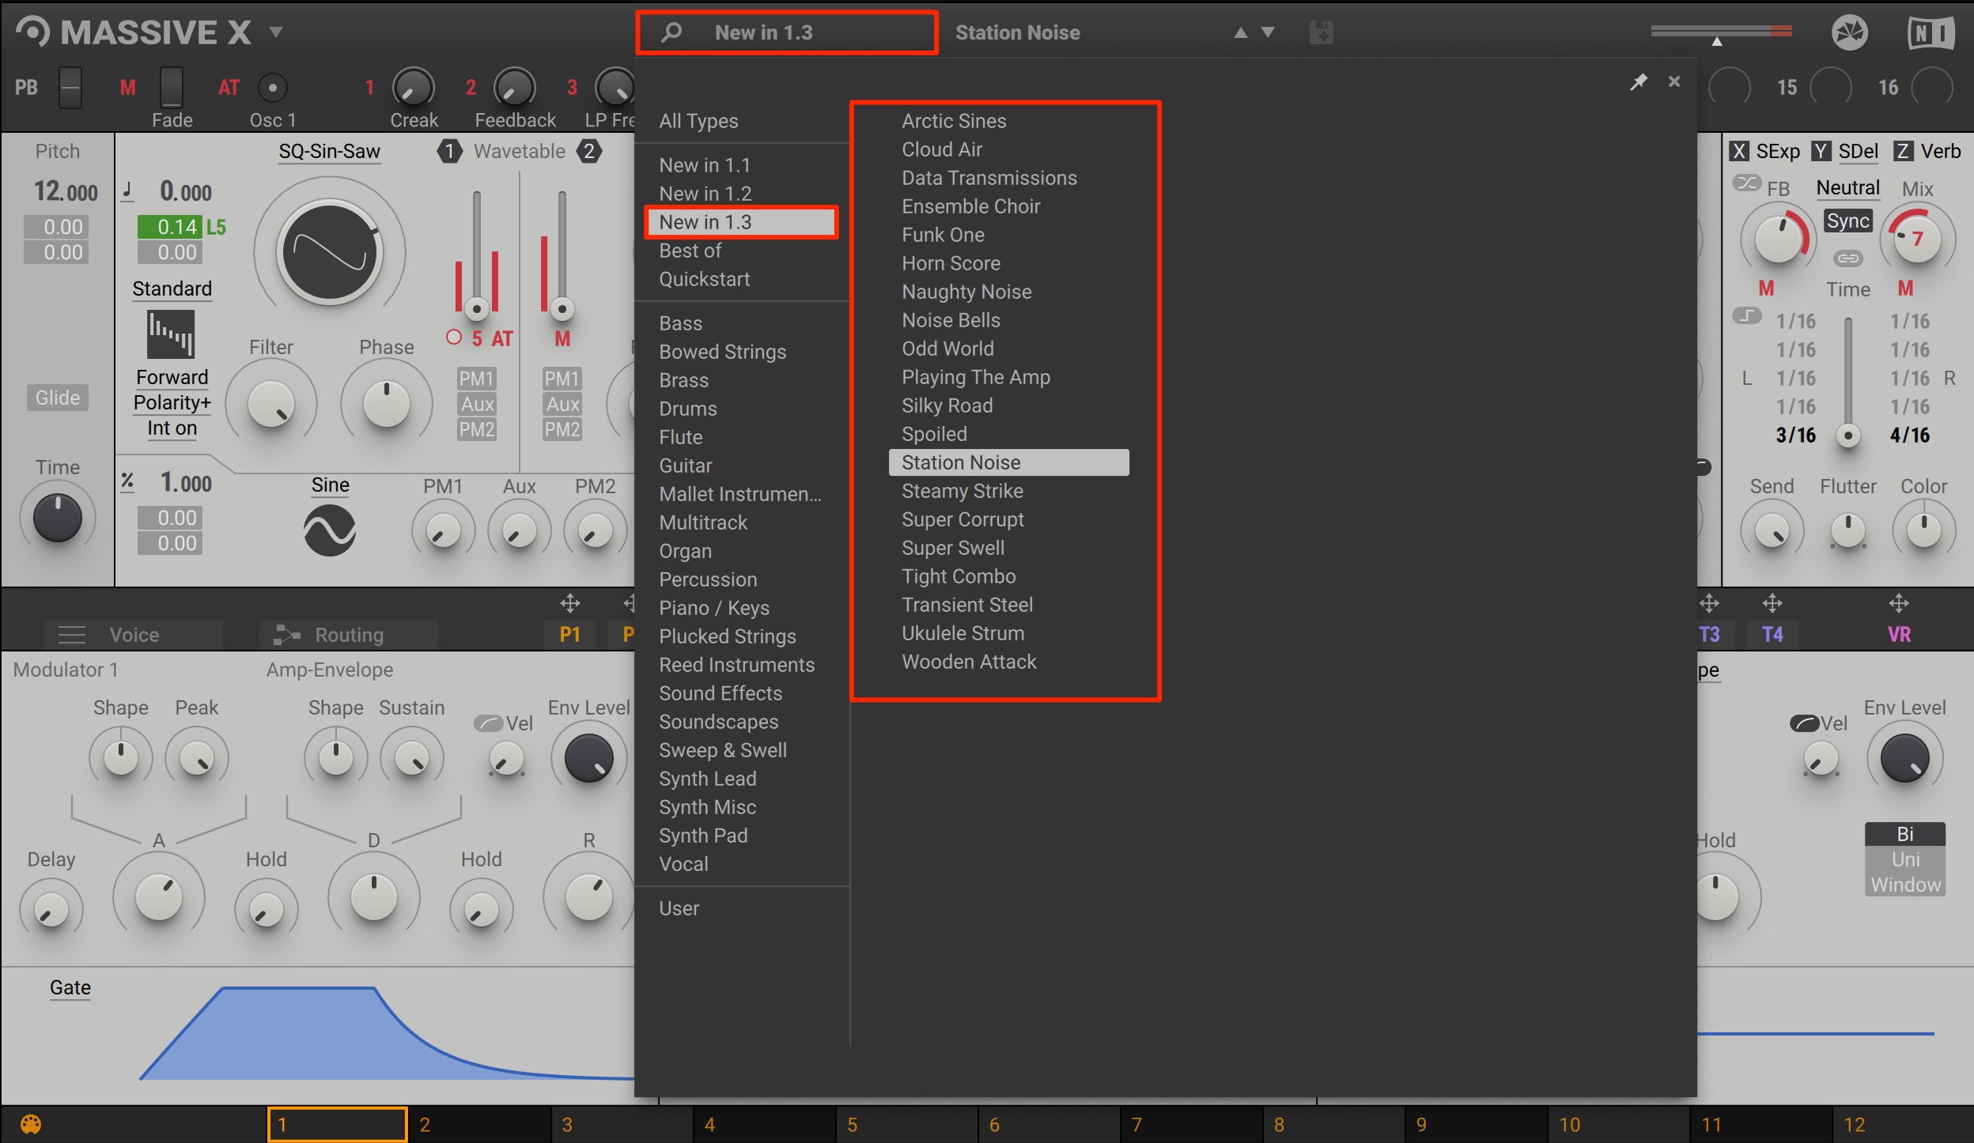Toggle the Z insert slot Verb
The height and width of the screenshot is (1143, 1974).
pos(1904,151)
